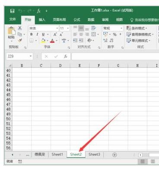Click Align Left icon
This screenshot has height=170, width=159.
click(75, 34)
